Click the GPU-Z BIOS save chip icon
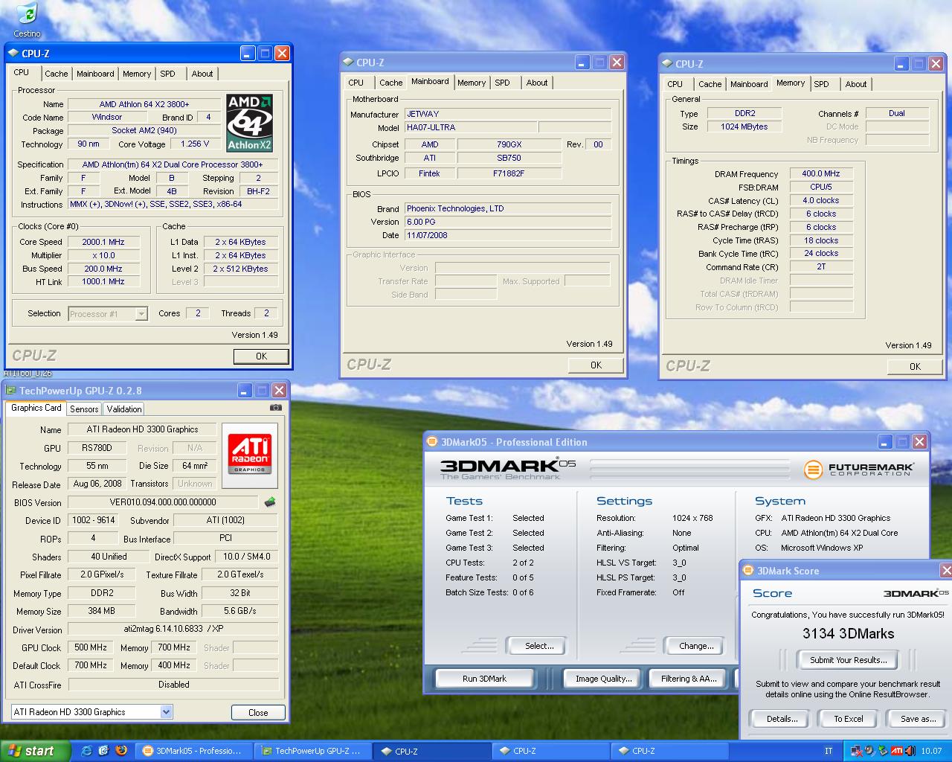 point(270,502)
